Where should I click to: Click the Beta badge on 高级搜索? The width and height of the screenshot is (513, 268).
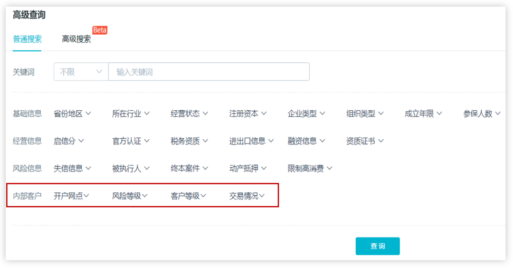pyautogui.click(x=99, y=30)
